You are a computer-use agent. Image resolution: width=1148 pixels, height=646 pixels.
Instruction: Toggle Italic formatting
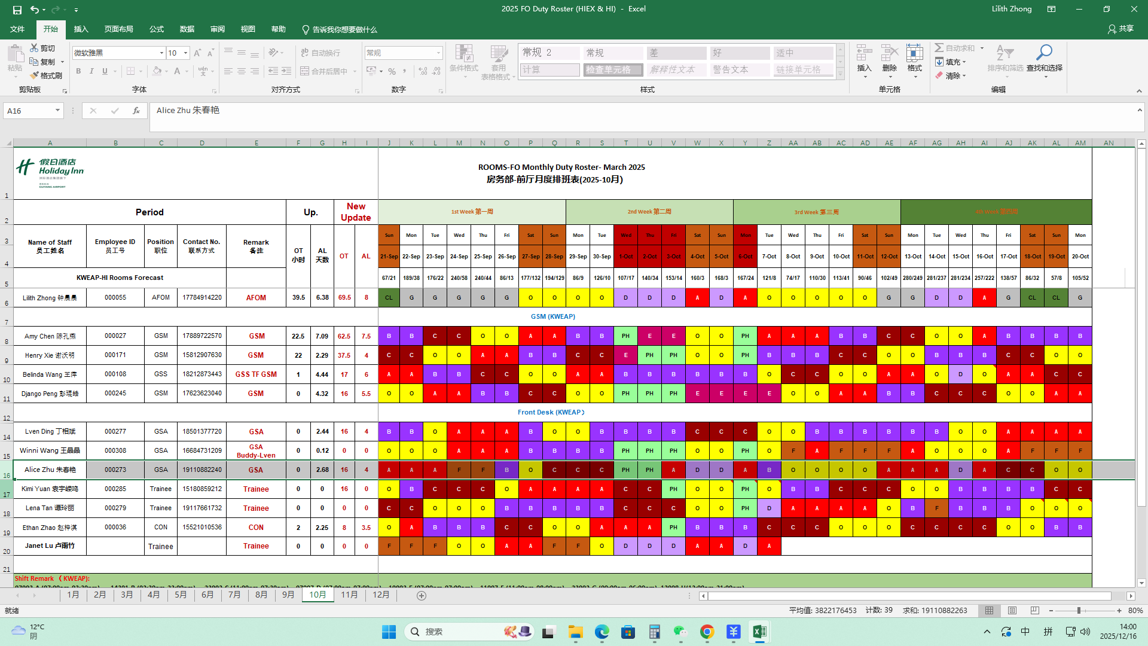pyautogui.click(x=91, y=71)
